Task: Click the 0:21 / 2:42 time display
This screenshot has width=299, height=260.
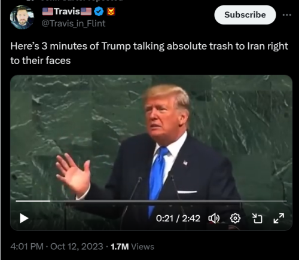Action: [x=178, y=218]
